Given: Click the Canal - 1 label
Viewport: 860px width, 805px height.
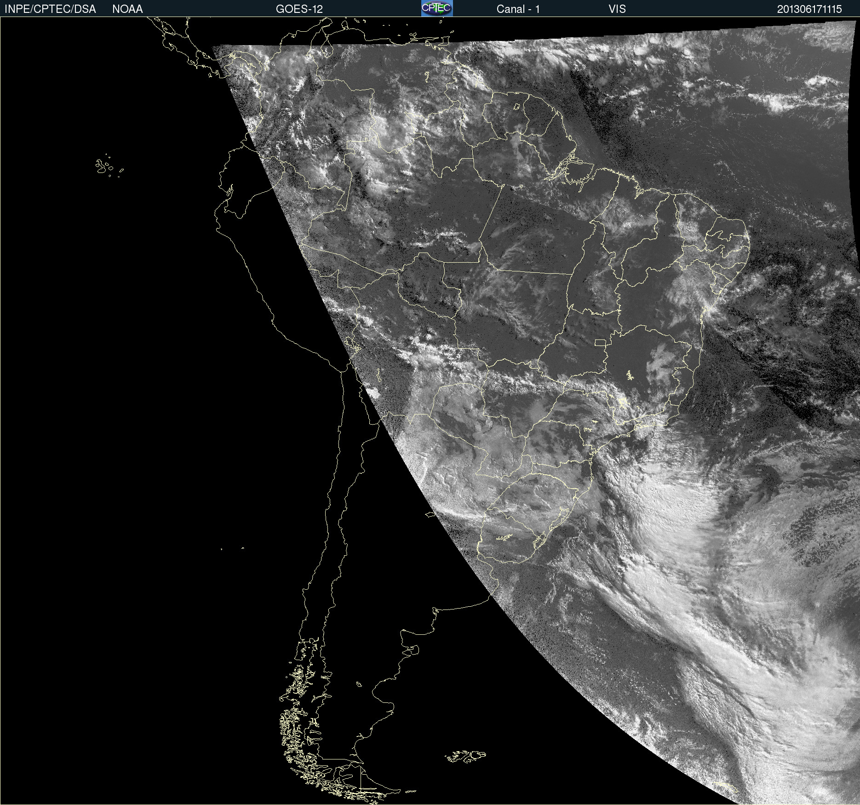Looking at the screenshot, I should 518,9.
